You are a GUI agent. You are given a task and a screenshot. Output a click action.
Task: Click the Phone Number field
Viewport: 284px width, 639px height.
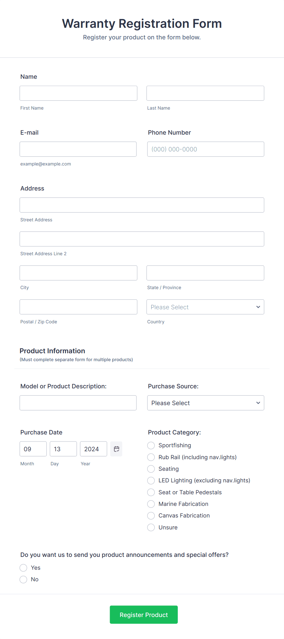pyautogui.click(x=206, y=149)
